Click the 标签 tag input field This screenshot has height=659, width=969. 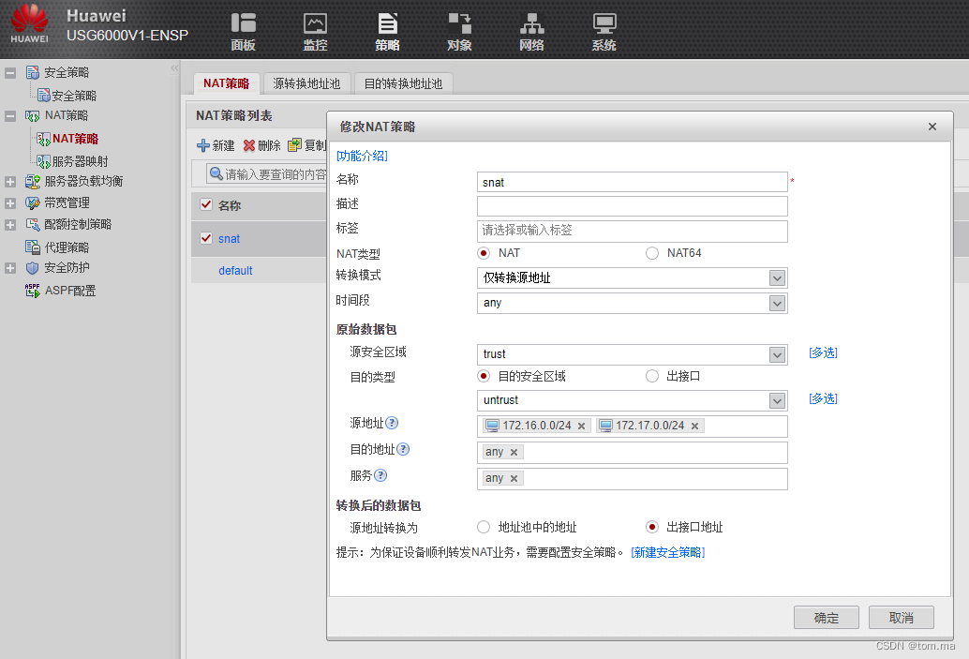633,232
